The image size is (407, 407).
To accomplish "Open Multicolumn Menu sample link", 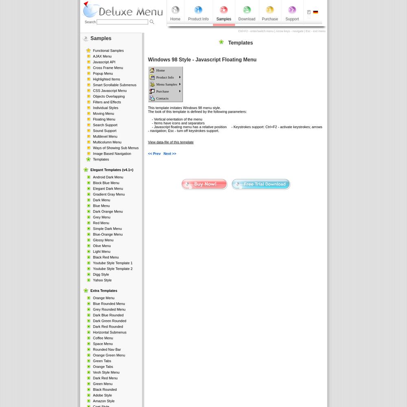I will pyautogui.click(x=107, y=142).
